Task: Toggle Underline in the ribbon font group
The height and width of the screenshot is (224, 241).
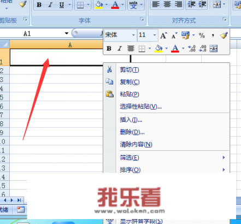Action: pos(62,5)
